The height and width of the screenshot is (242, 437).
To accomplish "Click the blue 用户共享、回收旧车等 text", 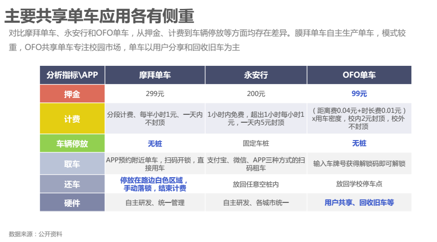I will tap(359, 202).
